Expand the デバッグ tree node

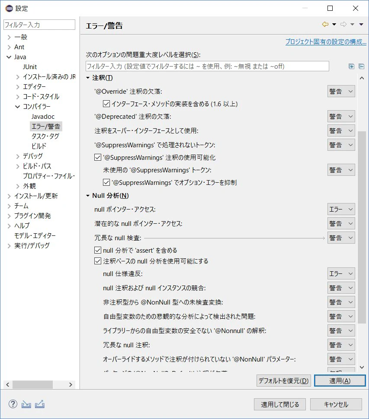pos(18,156)
